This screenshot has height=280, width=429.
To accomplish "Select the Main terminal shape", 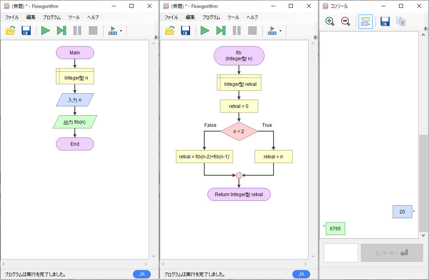I will pos(75,52).
